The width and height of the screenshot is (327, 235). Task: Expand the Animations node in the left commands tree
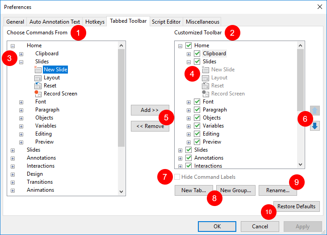click(x=13, y=190)
